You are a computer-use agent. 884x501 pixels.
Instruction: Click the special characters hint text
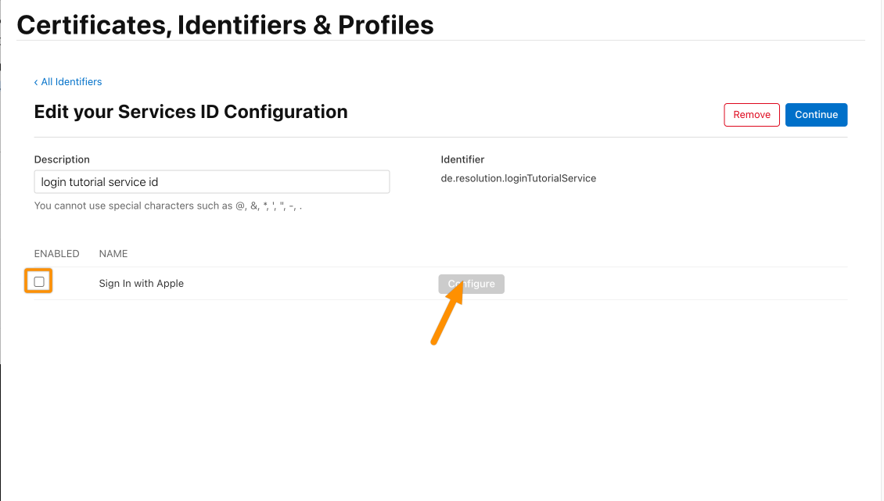click(168, 206)
